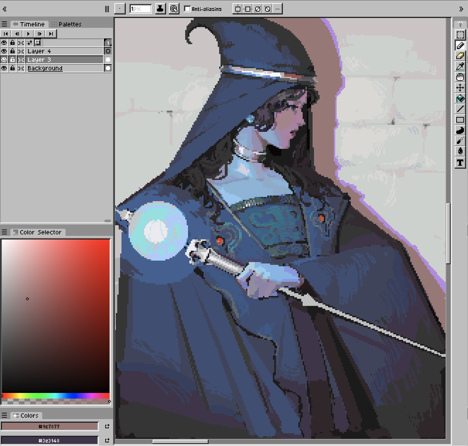468x446 pixels.
Task: Toggle the lock on Layer 4
Action: tap(12, 51)
